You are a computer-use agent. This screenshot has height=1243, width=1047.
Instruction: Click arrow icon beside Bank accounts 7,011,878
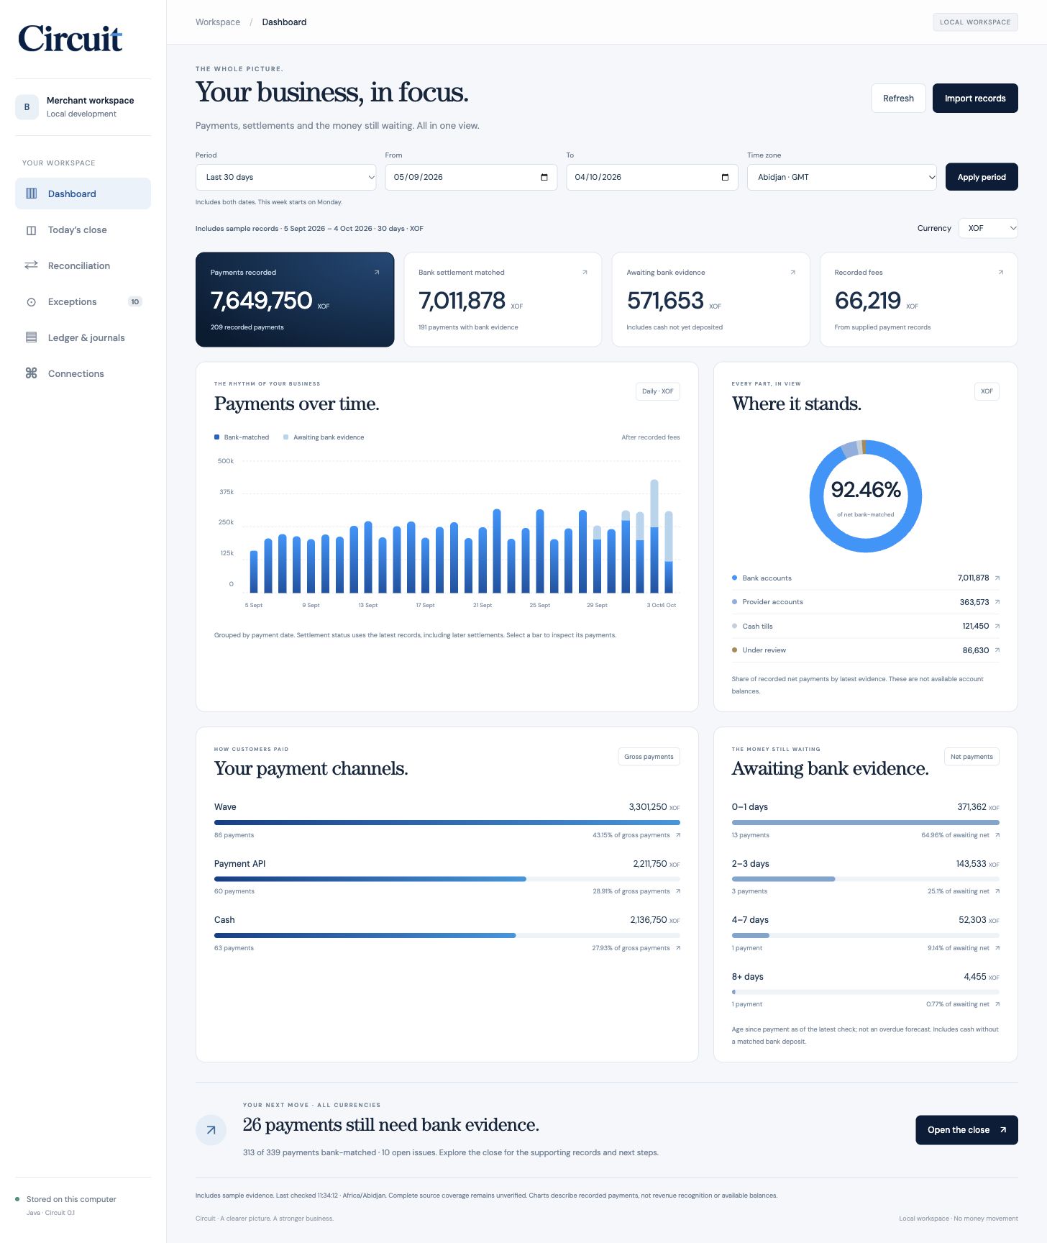coord(997,578)
